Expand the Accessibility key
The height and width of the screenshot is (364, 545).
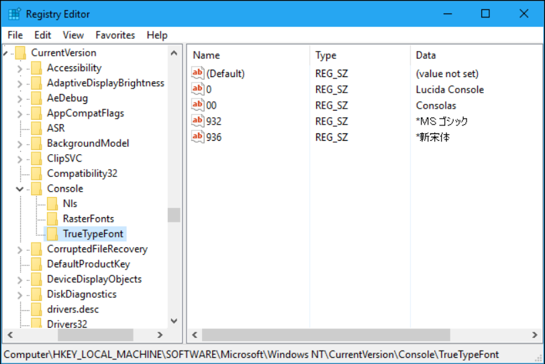20,68
